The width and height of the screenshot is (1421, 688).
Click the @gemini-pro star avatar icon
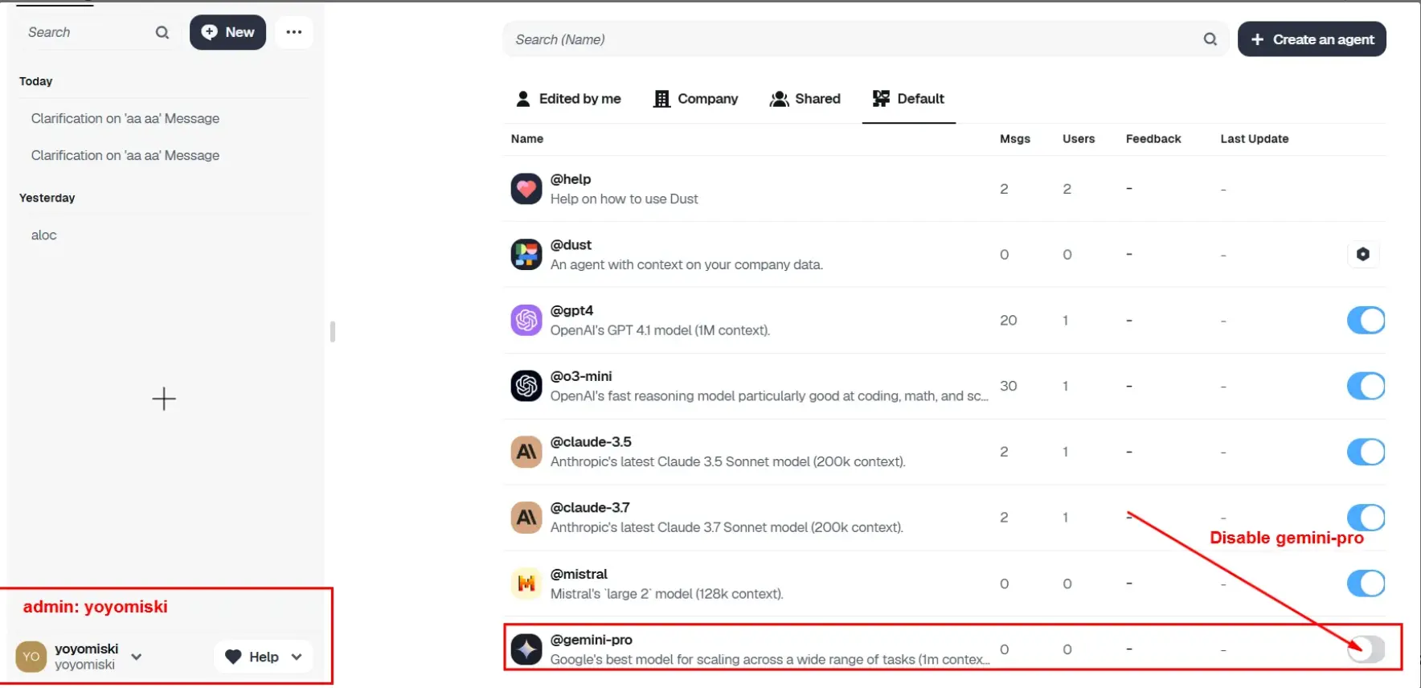(526, 649)
